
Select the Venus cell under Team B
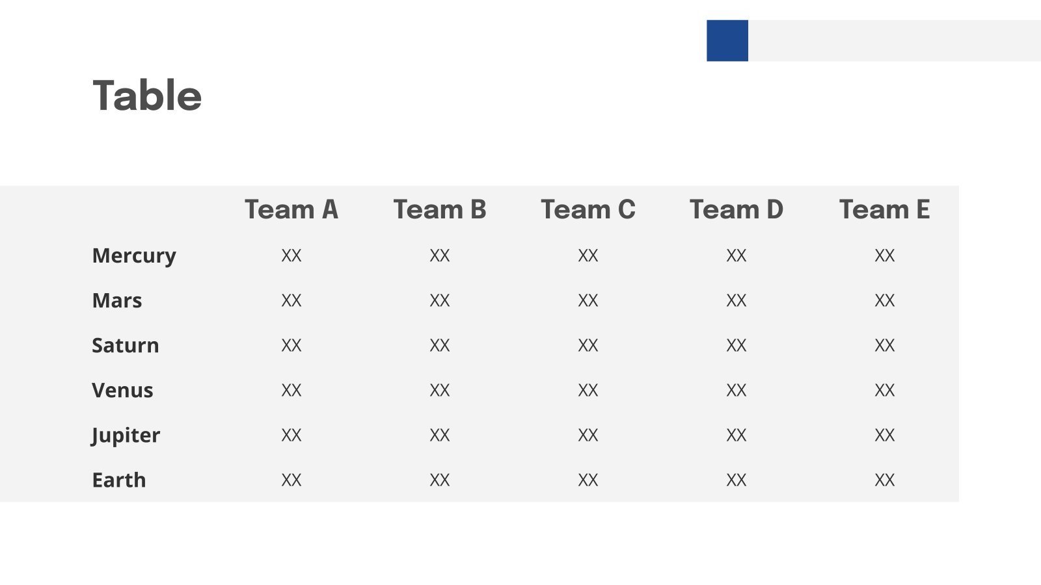point(439,390)
